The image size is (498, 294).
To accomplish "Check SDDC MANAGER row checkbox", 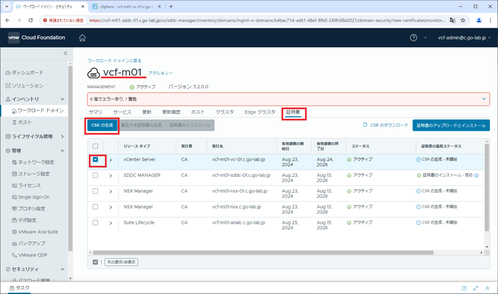I will (95, 175).
